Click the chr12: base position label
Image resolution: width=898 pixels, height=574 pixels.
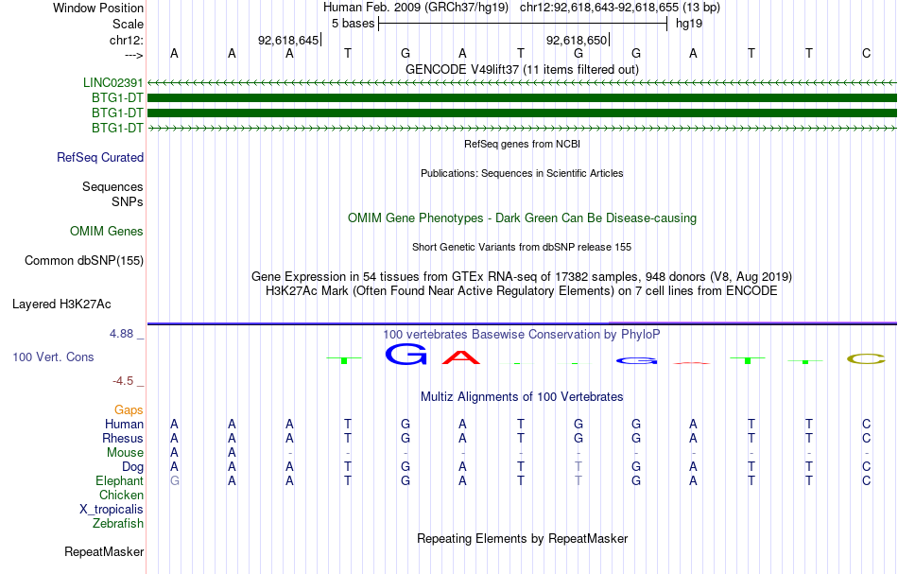[x=127, y=40]
